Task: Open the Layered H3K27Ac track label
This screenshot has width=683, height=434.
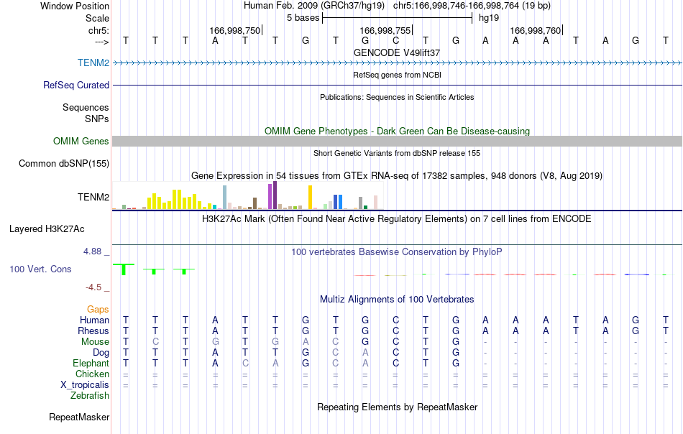Action: tap(47, 229)
